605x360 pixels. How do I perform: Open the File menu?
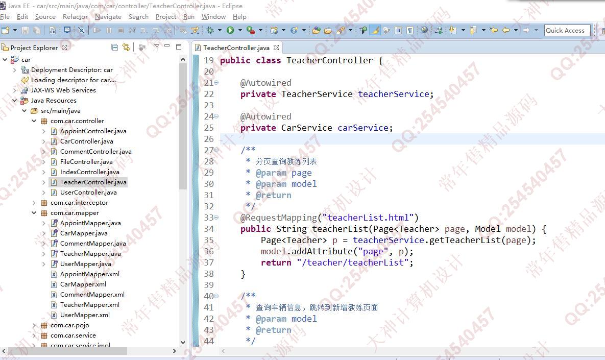pos(5,16)
